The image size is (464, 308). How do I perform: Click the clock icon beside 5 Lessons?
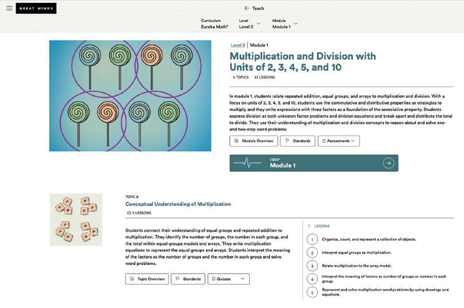129,213
